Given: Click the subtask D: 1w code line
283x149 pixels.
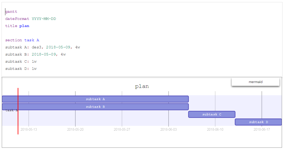Looking at the screenshot, I should pos(20,69).
